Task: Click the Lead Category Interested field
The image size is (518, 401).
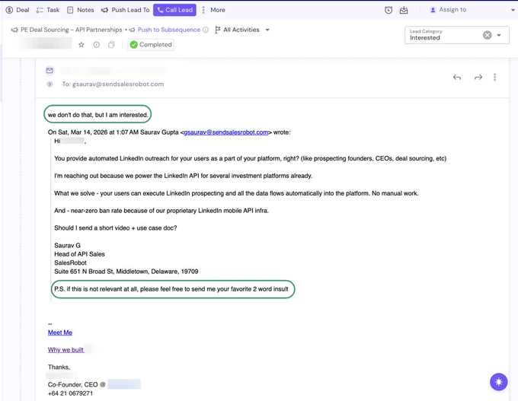Action: point(457,35)
